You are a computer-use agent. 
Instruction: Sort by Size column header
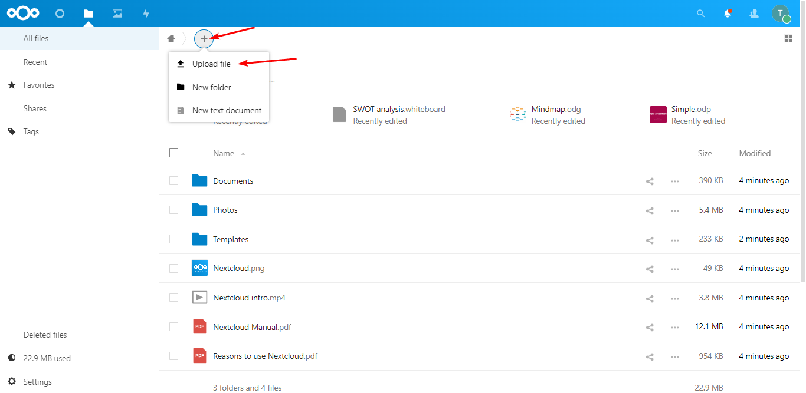705,153
